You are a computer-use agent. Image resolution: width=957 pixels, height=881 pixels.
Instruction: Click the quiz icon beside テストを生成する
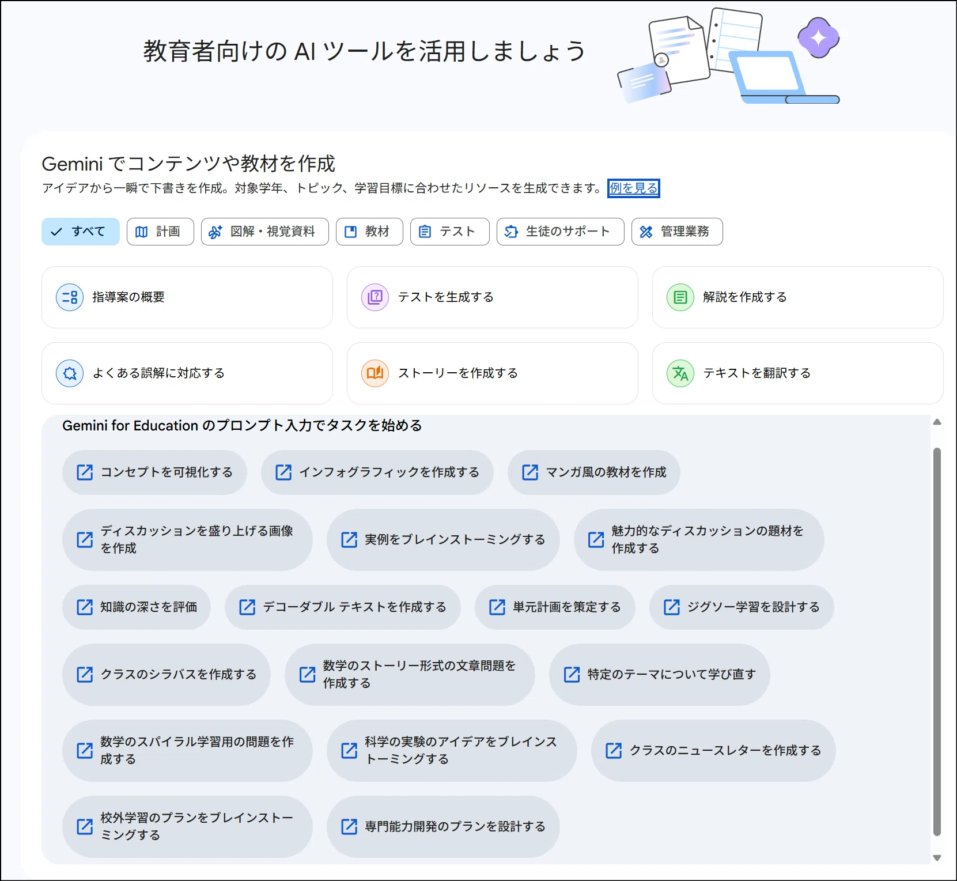[x=375, y=297]
